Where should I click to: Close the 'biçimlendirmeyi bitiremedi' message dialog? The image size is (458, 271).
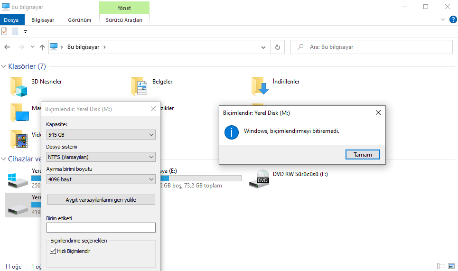tap(378, 112)
